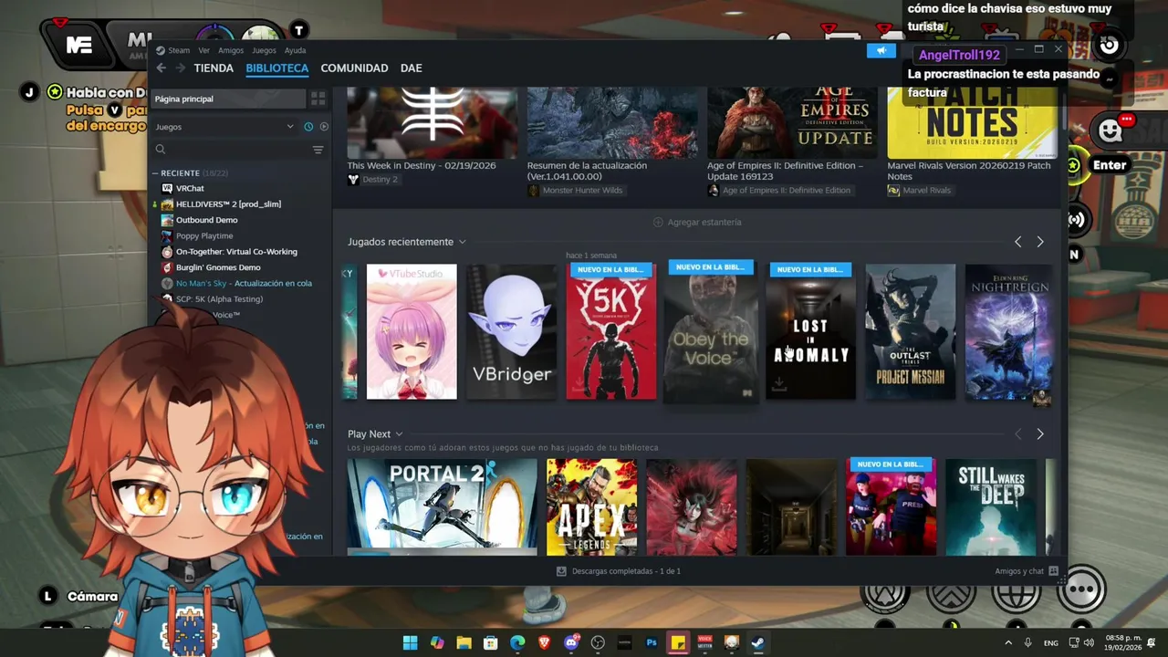Select SCP: 5K (Alpha Testing) in list
This screenshot has width=1168, height=657.
click(219, 299)
